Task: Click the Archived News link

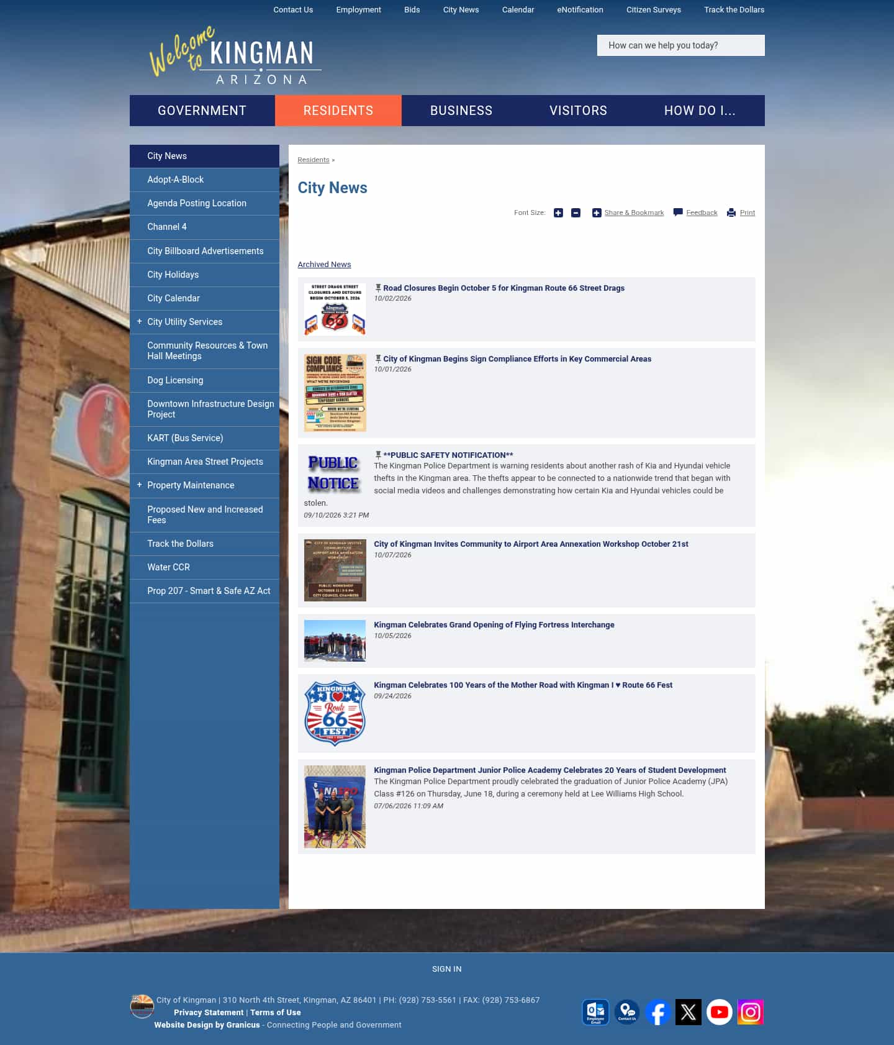Action: coord(324,265)
